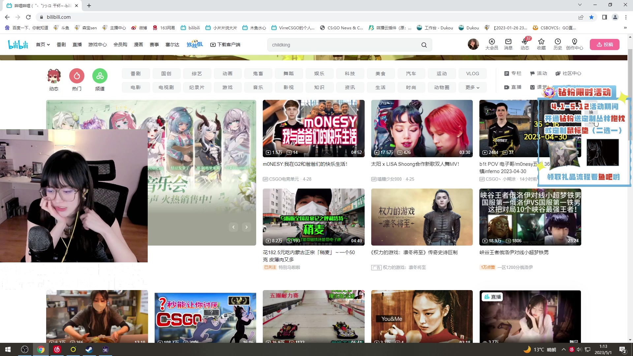Click the pink 投稿 upload button
The image size is (633, 356).
tap(605, 44)
